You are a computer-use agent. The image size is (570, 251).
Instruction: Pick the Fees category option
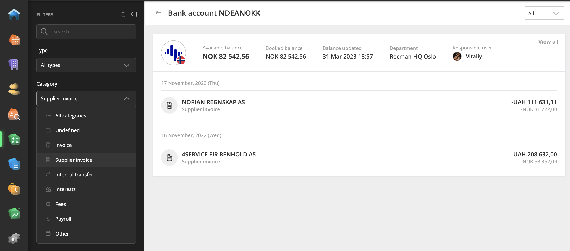coord(61,204)
